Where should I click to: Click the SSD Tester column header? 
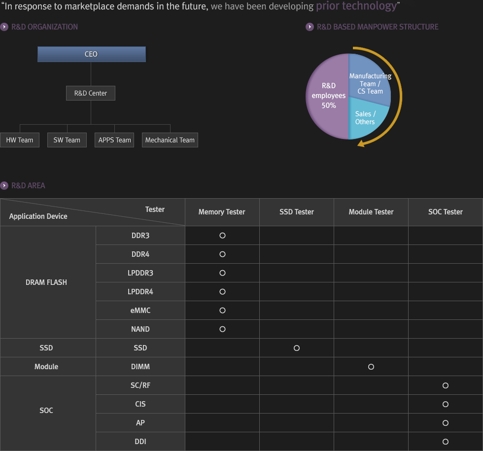coord(297,212)
